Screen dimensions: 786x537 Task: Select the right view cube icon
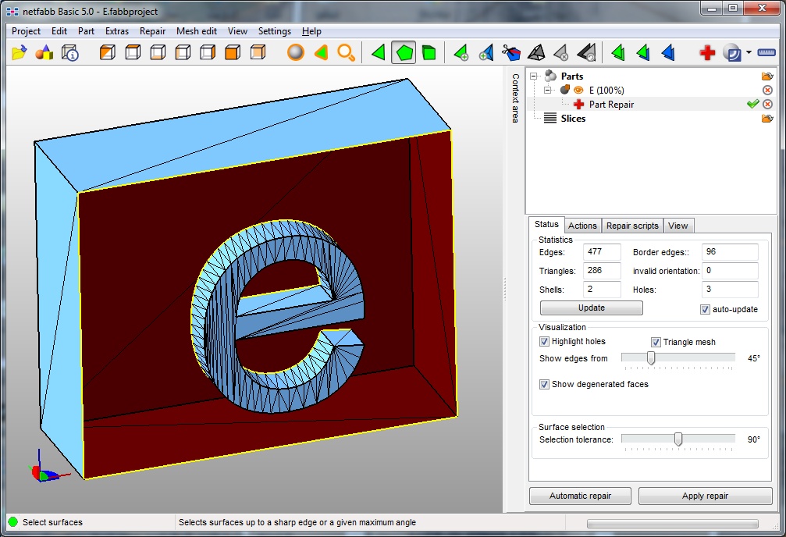point(208,52)
